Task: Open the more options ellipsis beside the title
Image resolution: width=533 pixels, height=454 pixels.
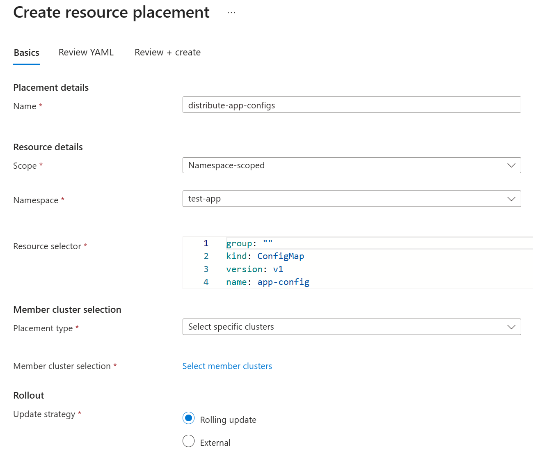Action: click(231, 13)
